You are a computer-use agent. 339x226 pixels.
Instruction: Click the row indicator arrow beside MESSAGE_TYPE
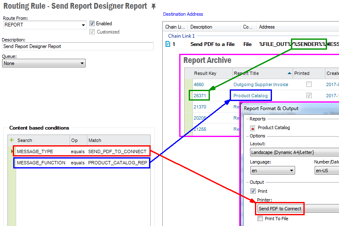click(x=12, y=151)
